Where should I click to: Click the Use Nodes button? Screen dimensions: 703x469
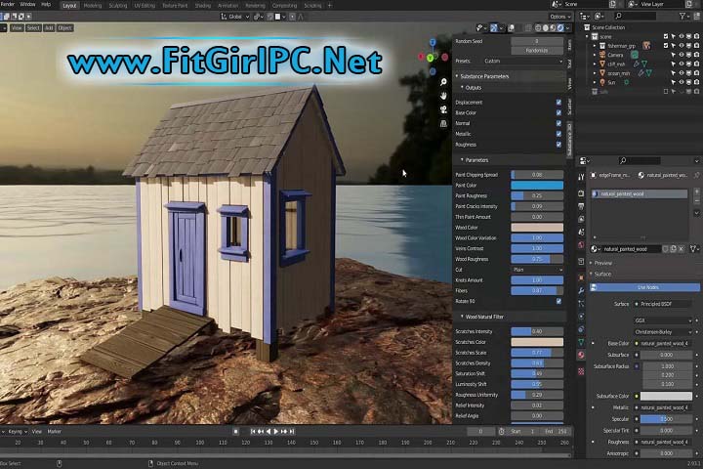click(x=647, y=287)
